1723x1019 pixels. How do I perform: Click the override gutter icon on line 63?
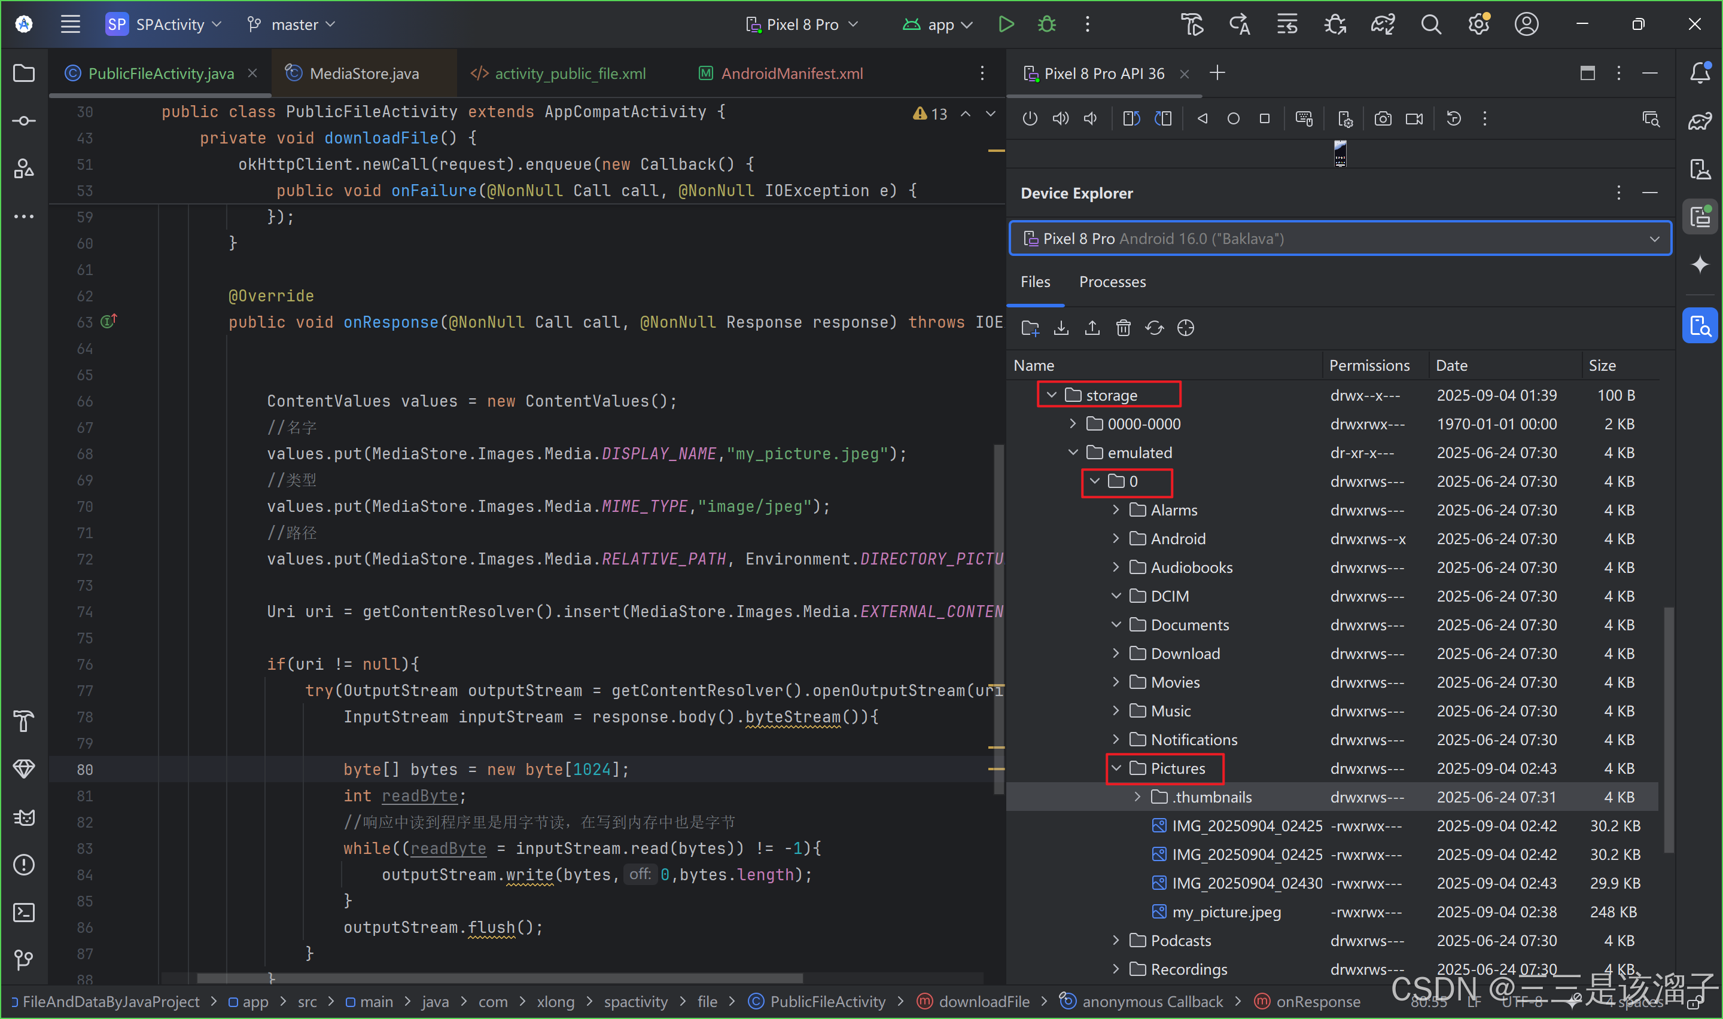[108, 321]
